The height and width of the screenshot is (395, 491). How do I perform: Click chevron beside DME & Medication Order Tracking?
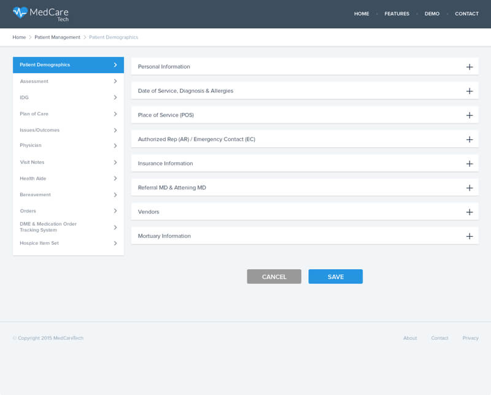pos(115,227)
